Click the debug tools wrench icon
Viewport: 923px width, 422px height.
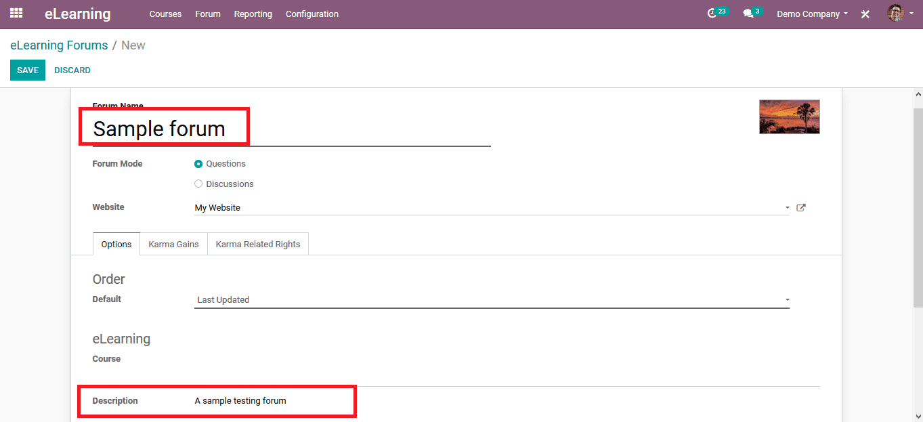(865, 14)
